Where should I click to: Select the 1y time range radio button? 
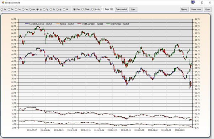38,10
